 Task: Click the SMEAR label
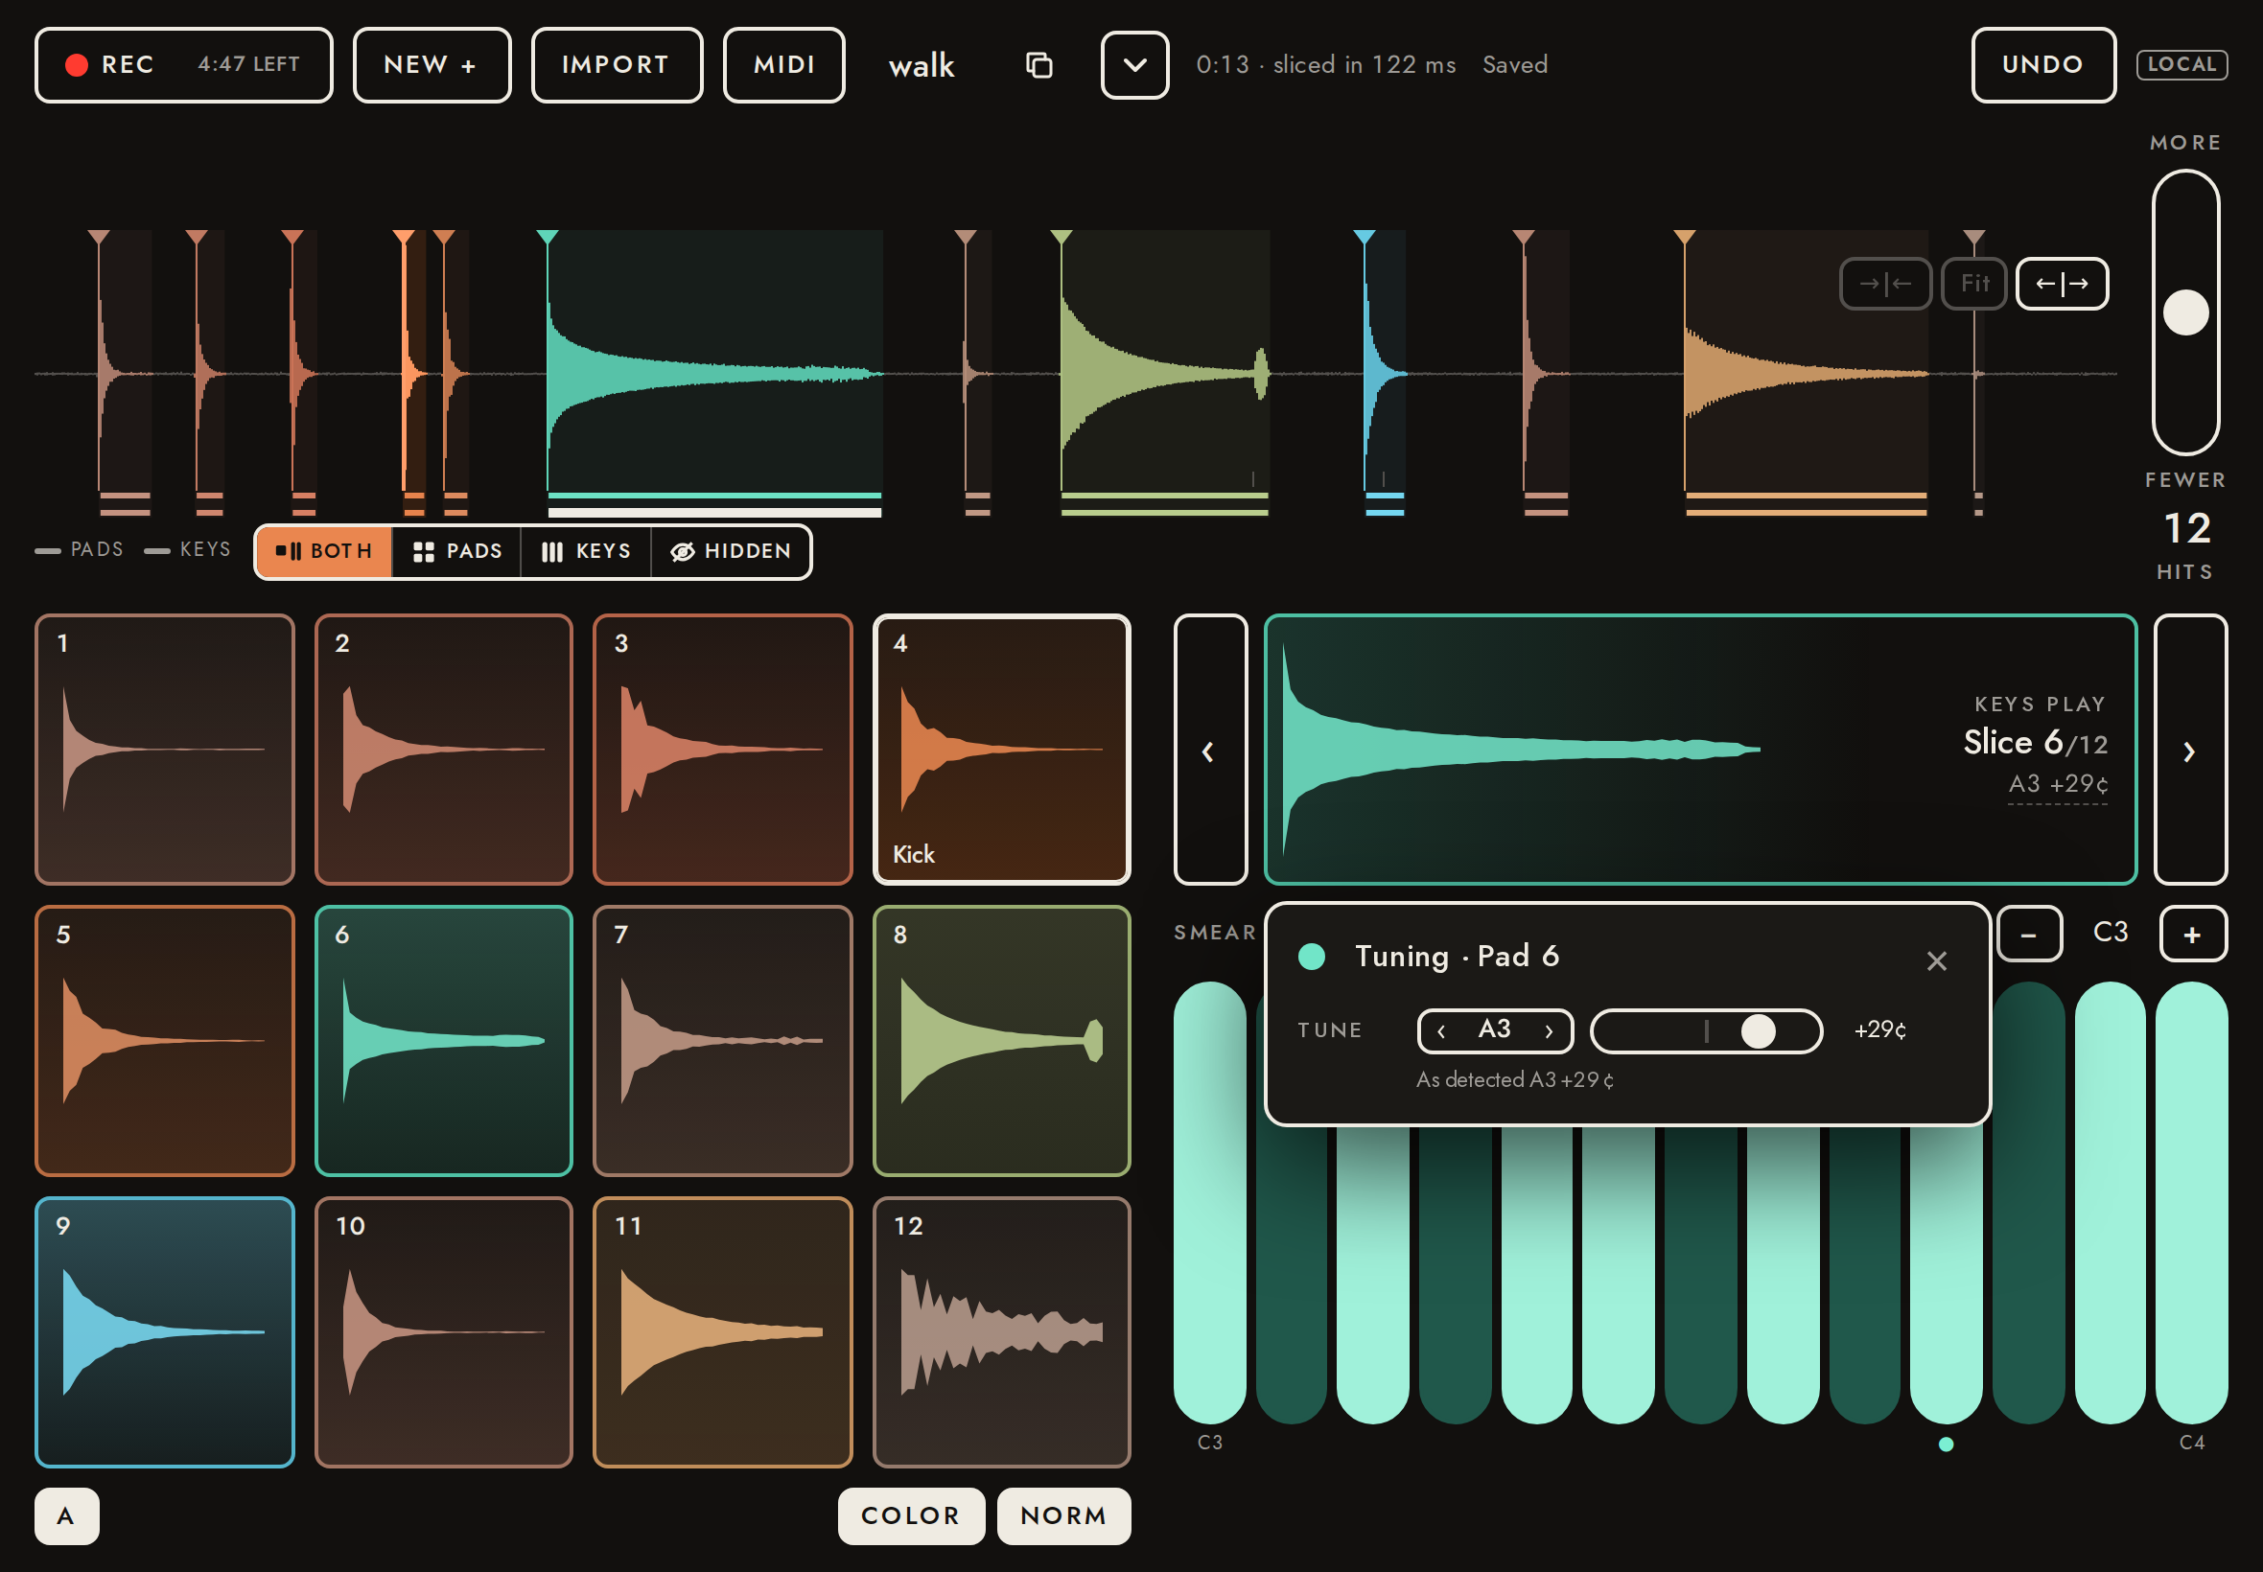[1215, 933]
